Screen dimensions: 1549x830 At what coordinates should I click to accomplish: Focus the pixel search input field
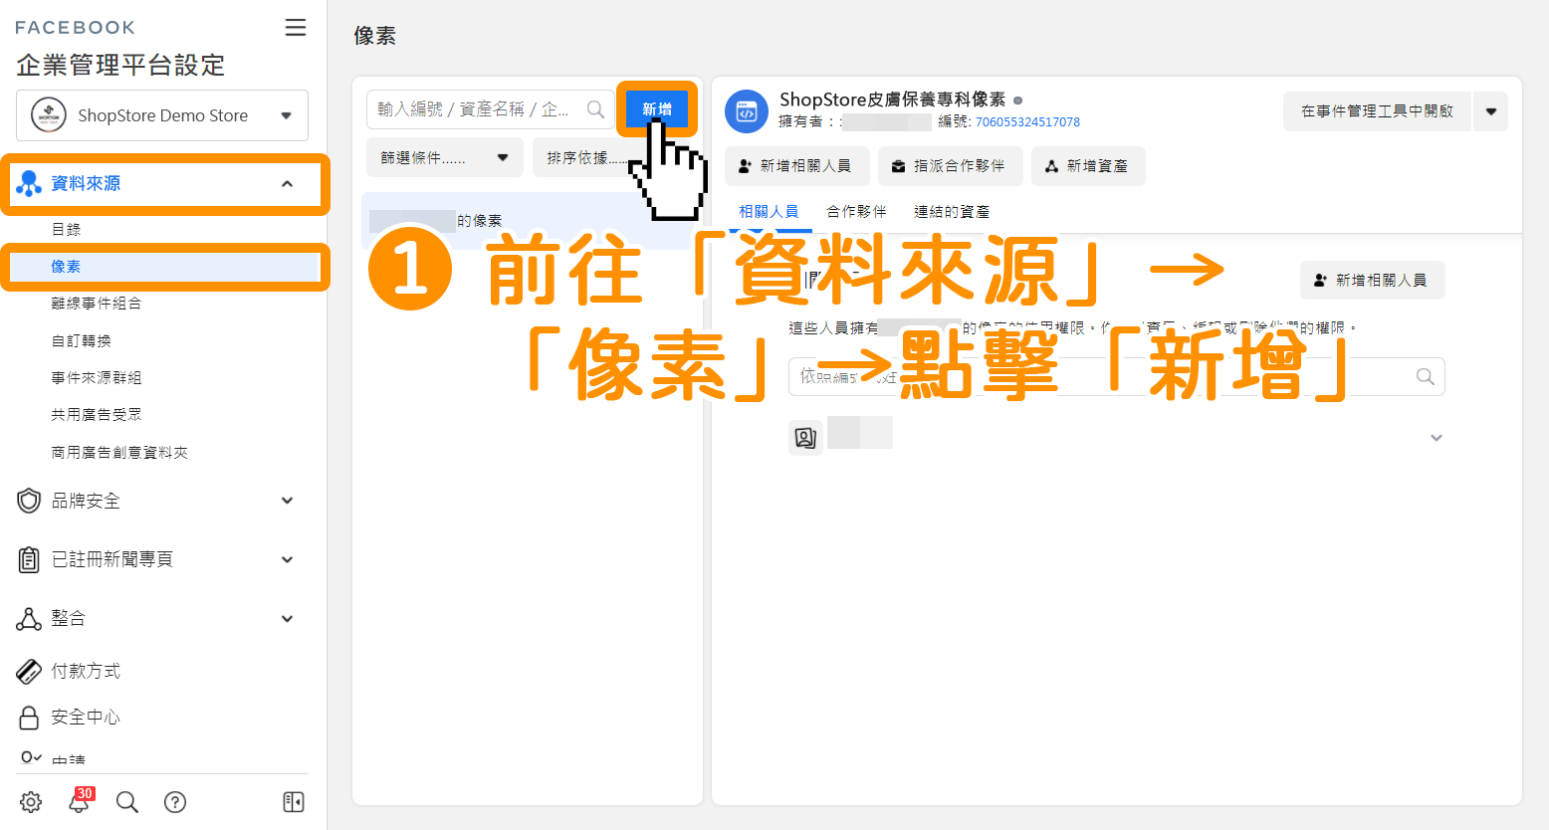[491, 109]
